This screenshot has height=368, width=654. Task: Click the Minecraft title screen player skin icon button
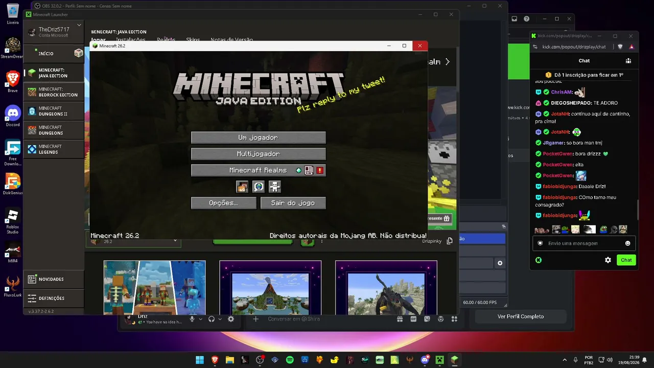click(242, 187)
